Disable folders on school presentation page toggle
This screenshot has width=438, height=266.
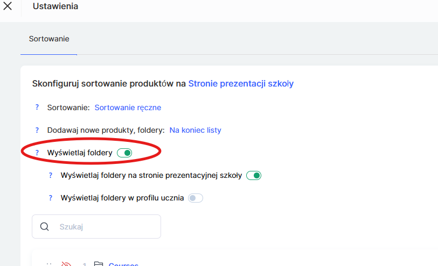(x=254, y=175)
